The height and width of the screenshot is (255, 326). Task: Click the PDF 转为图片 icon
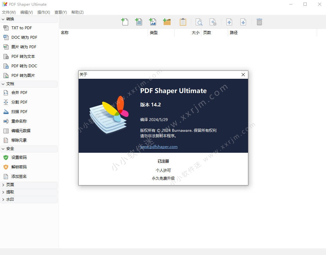click(x=6, y=75)
